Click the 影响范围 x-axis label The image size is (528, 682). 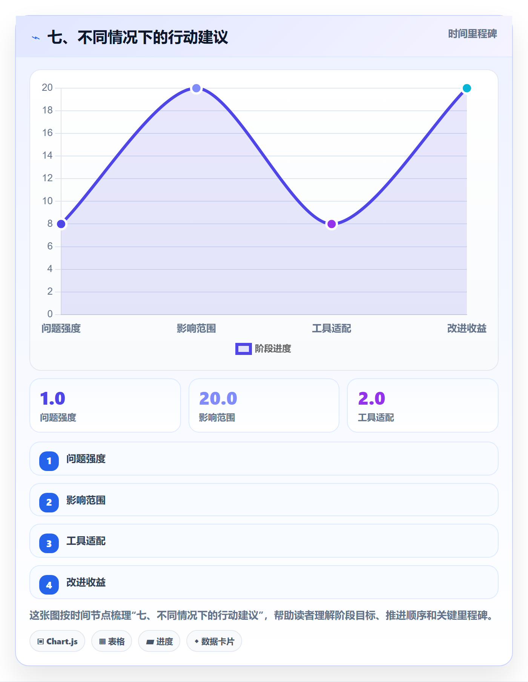[x=196, y=329]
